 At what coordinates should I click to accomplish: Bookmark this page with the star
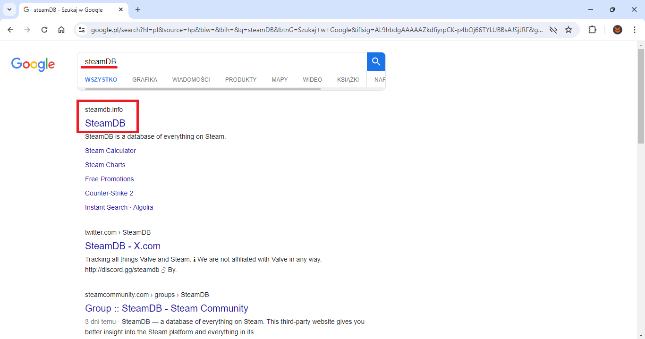coord(569,30)
